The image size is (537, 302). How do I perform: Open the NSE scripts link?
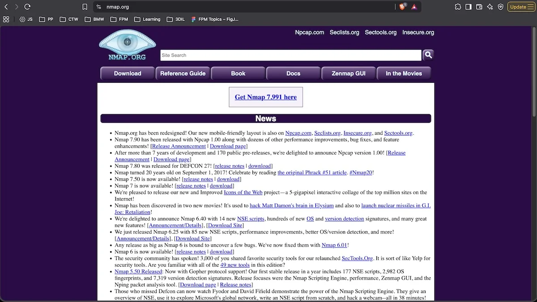[x=251, y=219]
